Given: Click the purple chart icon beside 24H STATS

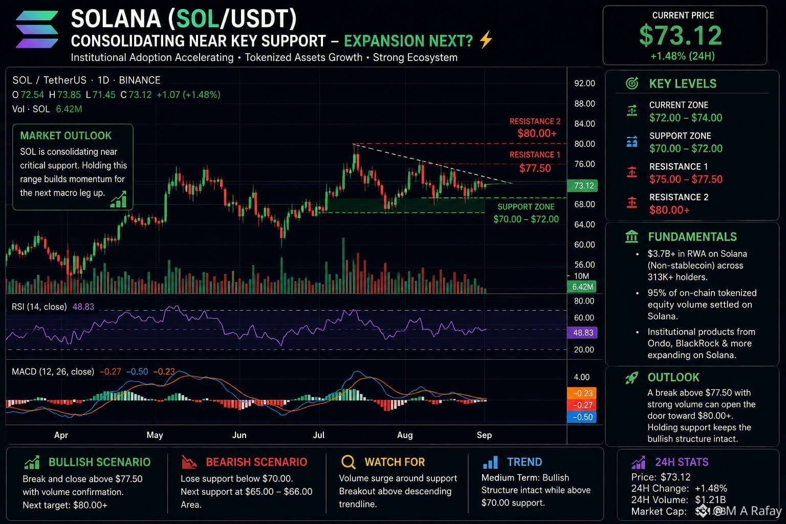Looking at the screenshot, I should point(638,463).
